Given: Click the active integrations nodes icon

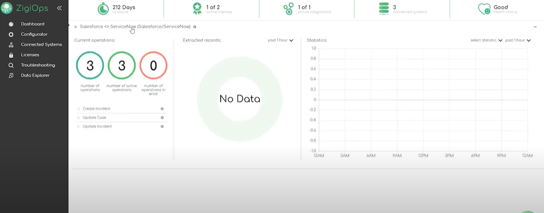Looking at the screenshot, I should click(288, 9).
